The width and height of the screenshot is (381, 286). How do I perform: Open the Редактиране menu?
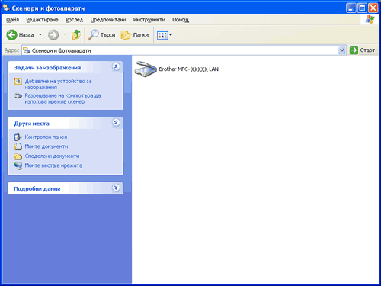tap(42, 20)
